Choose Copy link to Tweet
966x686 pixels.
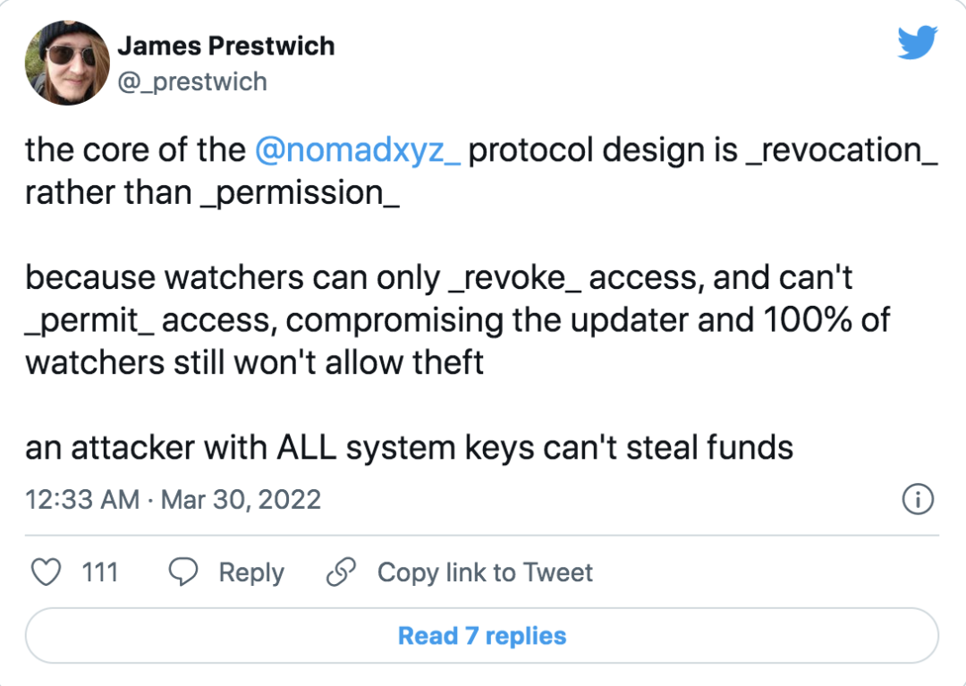[x=485, y=572]
